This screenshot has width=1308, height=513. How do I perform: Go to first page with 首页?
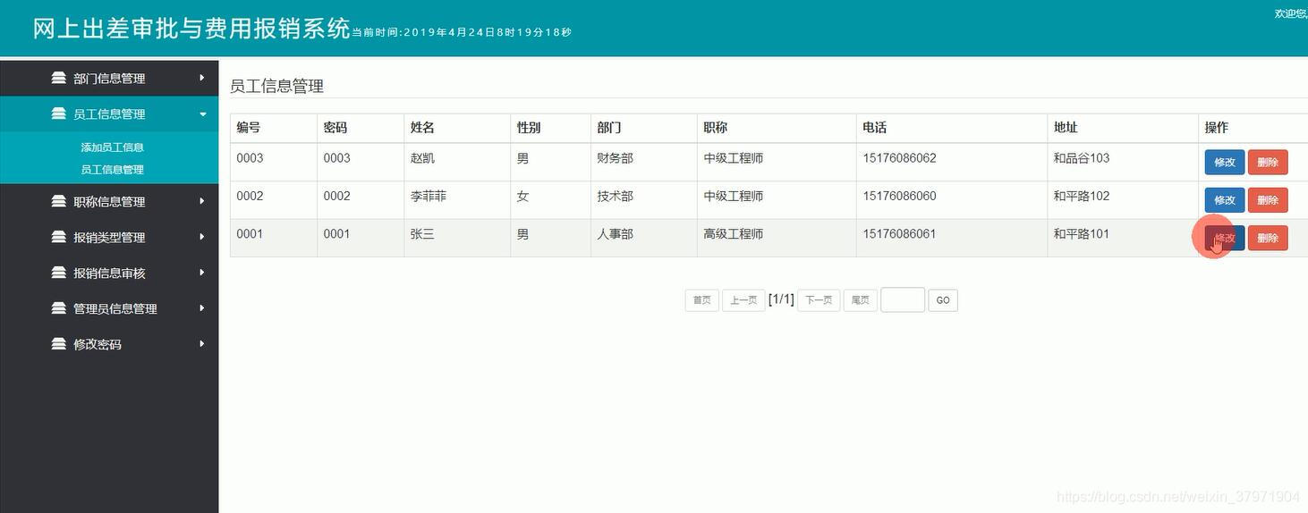702,300
